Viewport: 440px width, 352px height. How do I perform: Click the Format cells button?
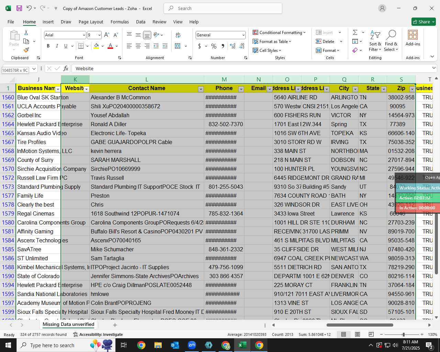click(328, 50)
